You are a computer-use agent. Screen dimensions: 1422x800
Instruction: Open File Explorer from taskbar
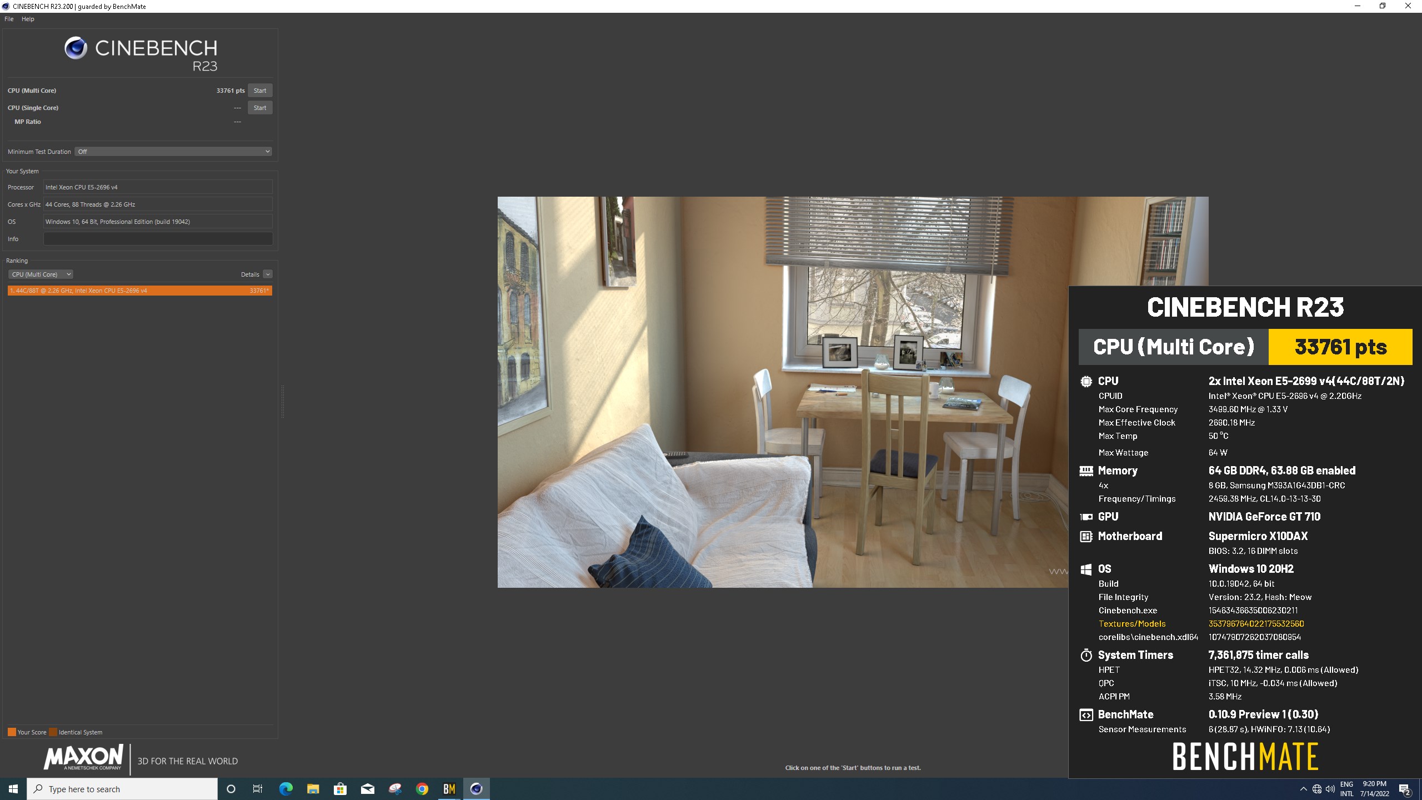click(313, 789)
